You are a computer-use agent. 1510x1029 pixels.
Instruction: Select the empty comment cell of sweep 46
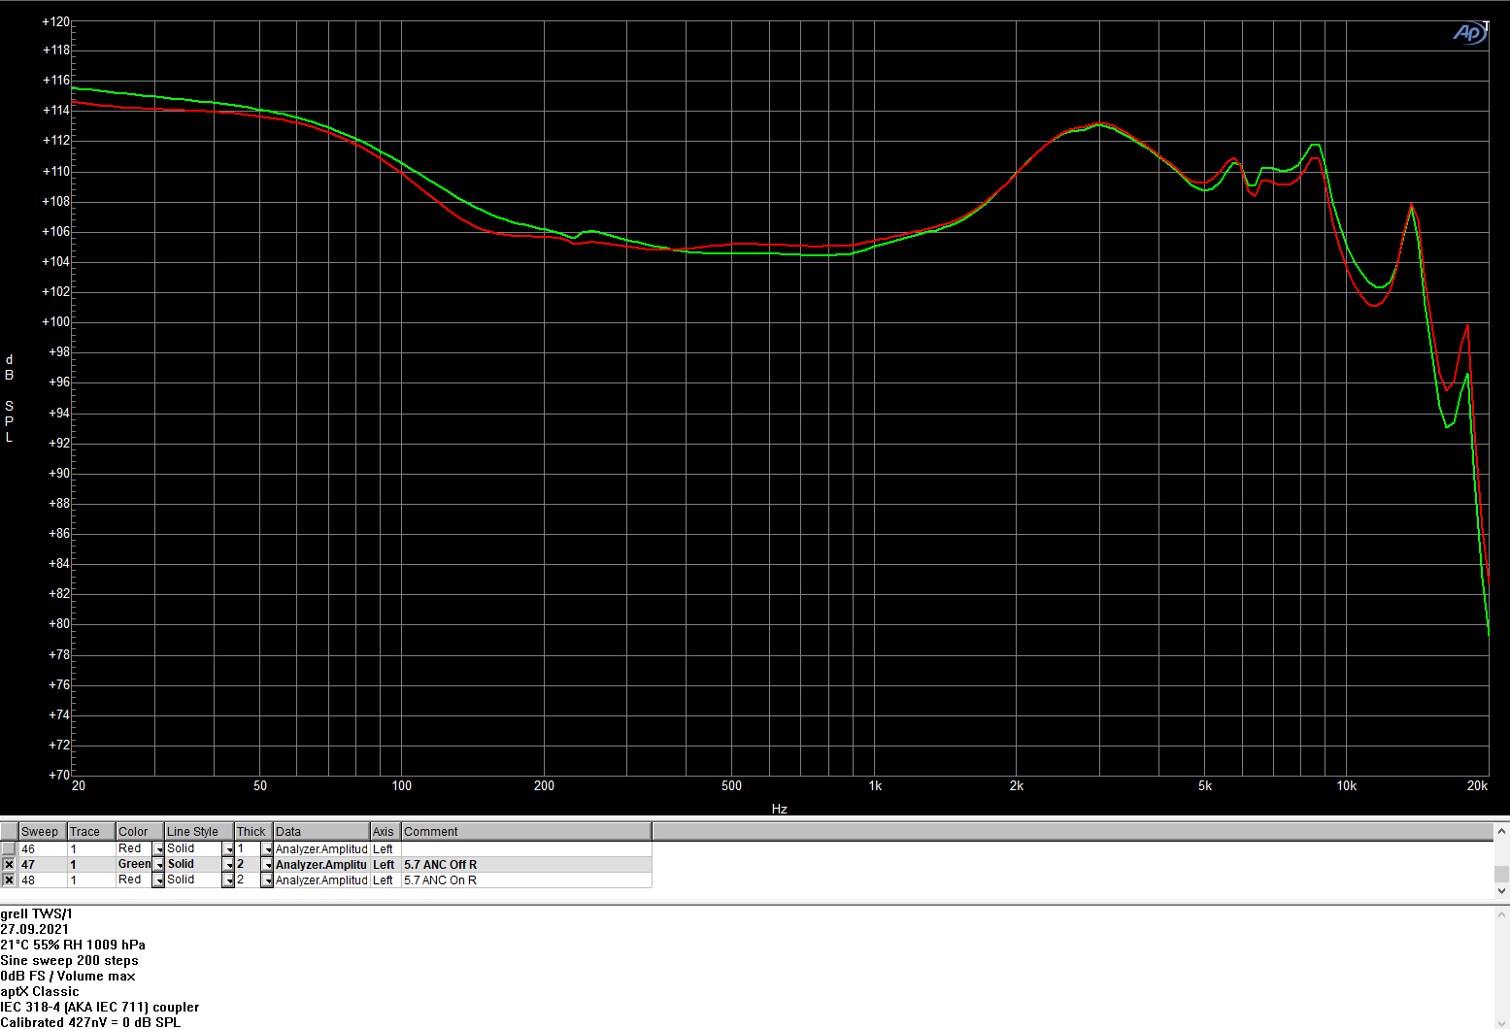(x=526, y=849)
